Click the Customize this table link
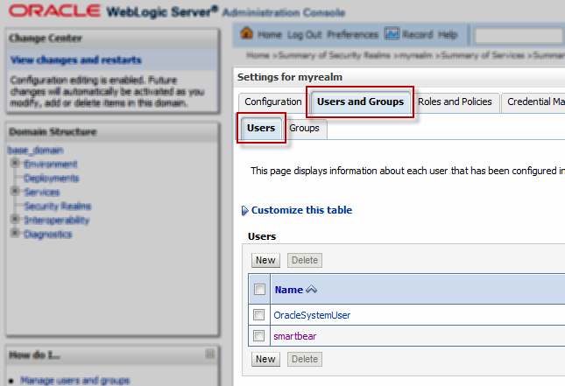 301,210
